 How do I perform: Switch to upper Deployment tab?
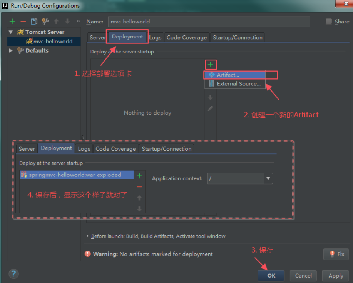point(127,37)
